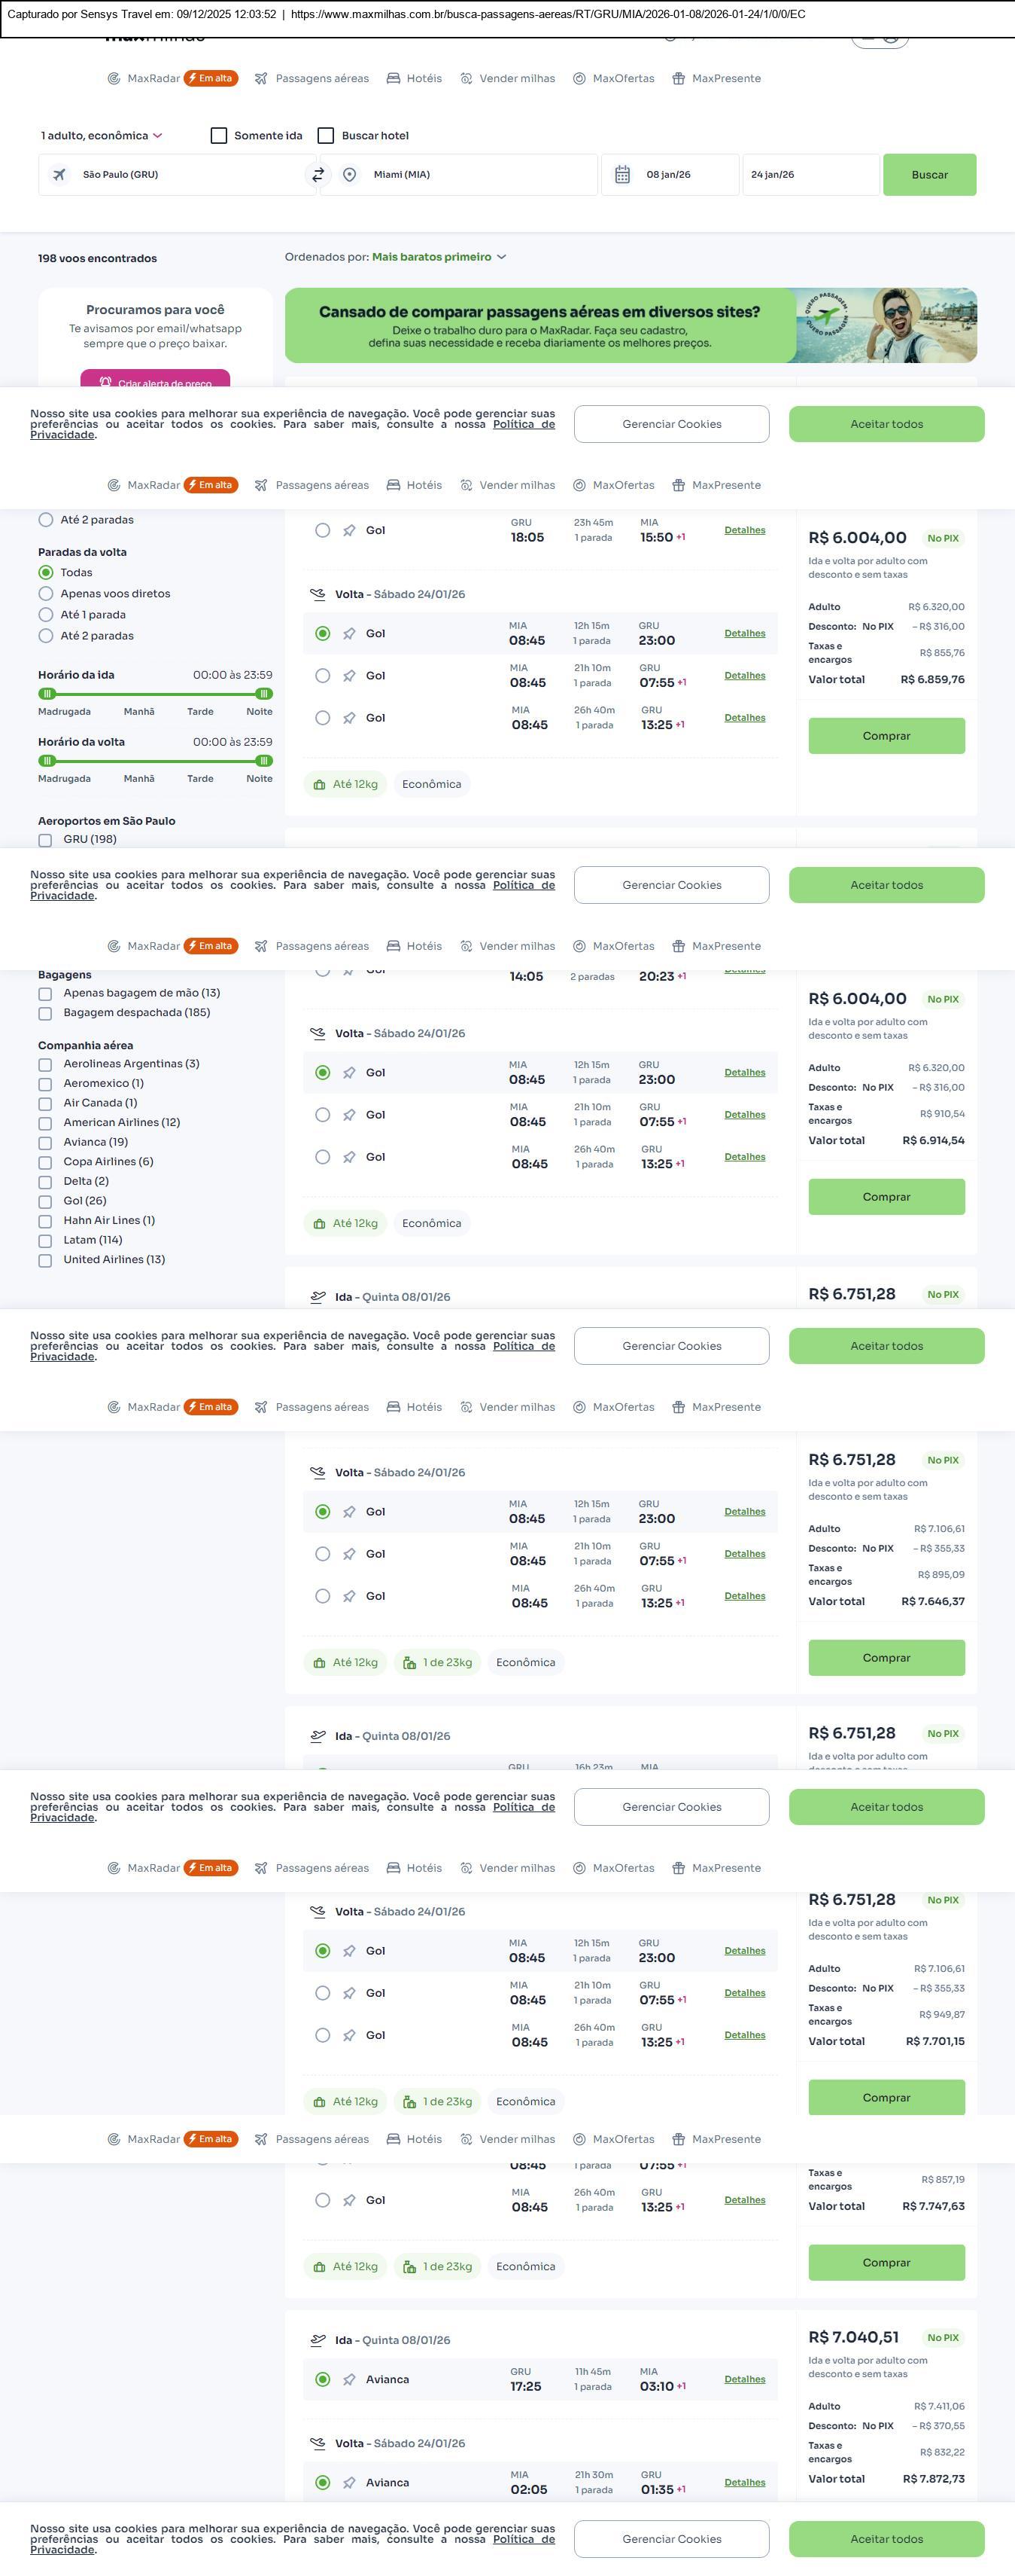1015x2576 pixels.
Task: Click the pin icon beside Avianca 02:05 flight
Action: [350, 2482]
